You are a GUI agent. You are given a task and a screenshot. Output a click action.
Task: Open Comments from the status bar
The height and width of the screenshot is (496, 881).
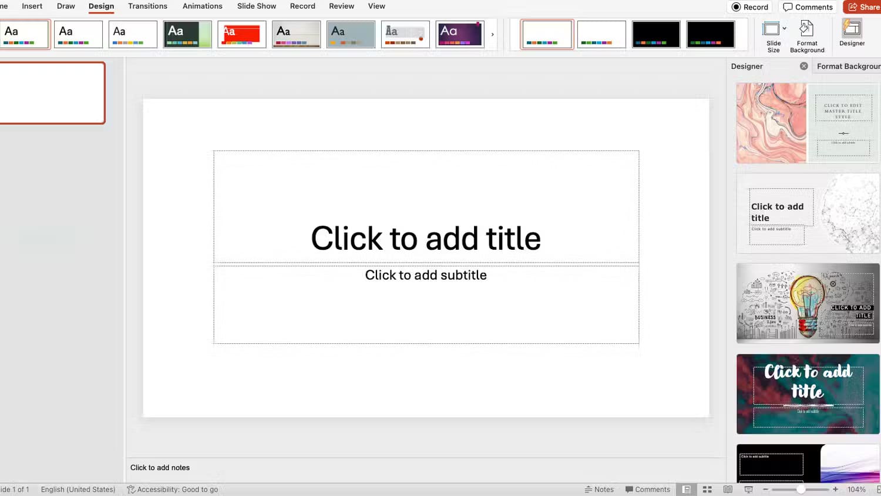coord(647,490)
